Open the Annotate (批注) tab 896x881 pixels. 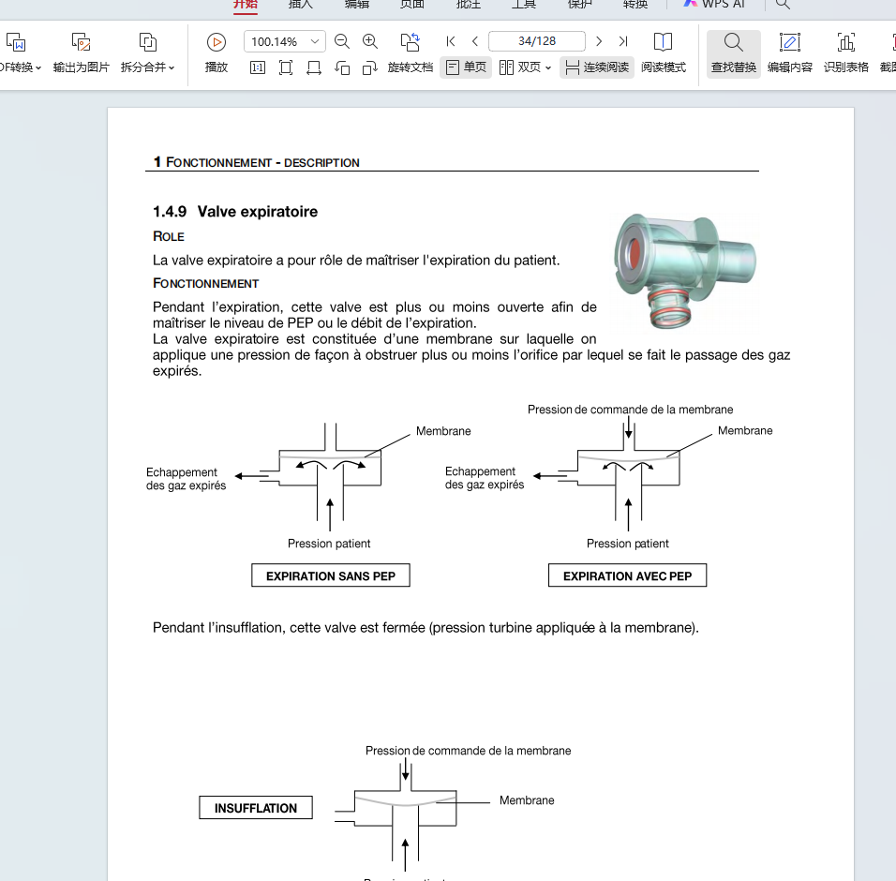pos(468,5)
